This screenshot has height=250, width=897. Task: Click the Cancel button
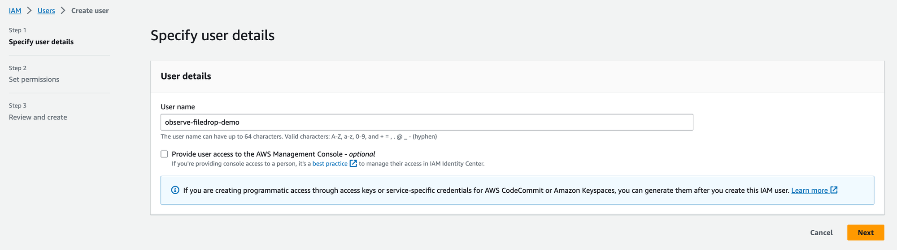[821, 233]
